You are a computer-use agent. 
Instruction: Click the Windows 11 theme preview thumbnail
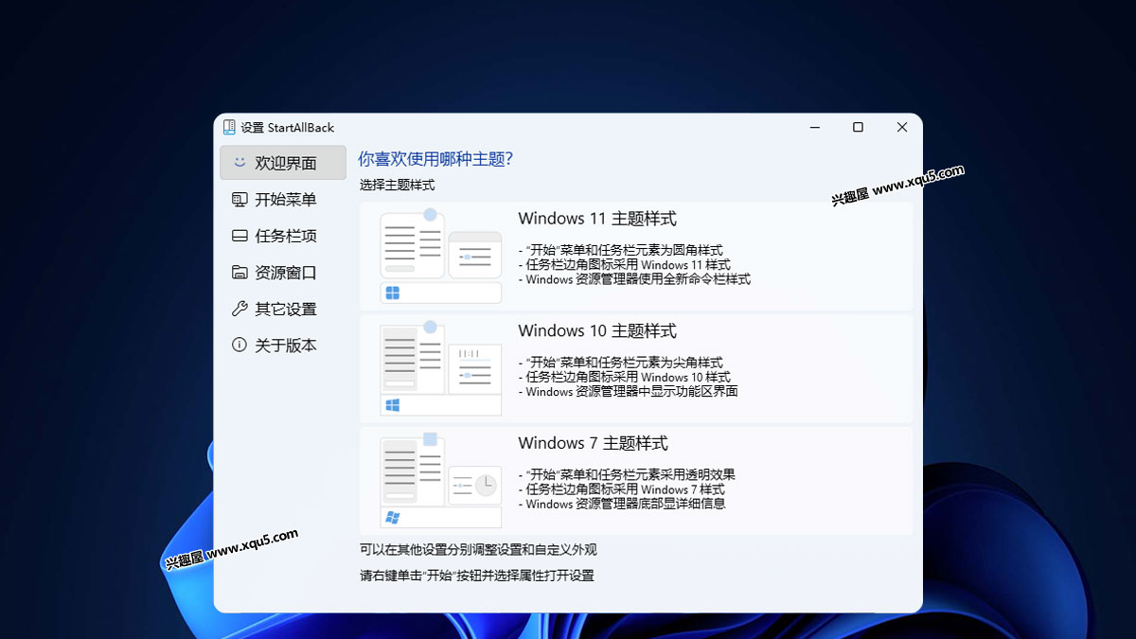coord(441,256)
